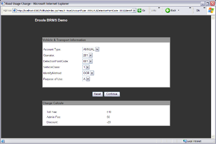Click the Admin Fee value 50
The width and height of the screenshot is (216, 144).
pyautogui.click(x=108, y=117)
